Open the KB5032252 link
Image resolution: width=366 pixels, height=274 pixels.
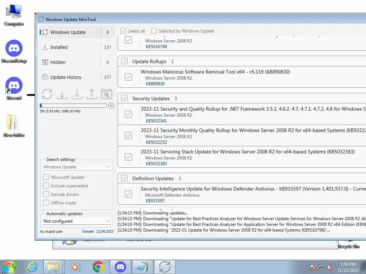tap(157, 142)
